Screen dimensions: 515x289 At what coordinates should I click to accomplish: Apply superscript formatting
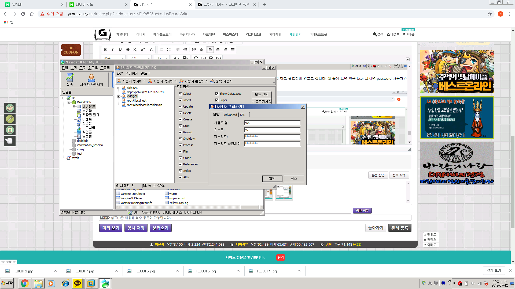(143, 50)
